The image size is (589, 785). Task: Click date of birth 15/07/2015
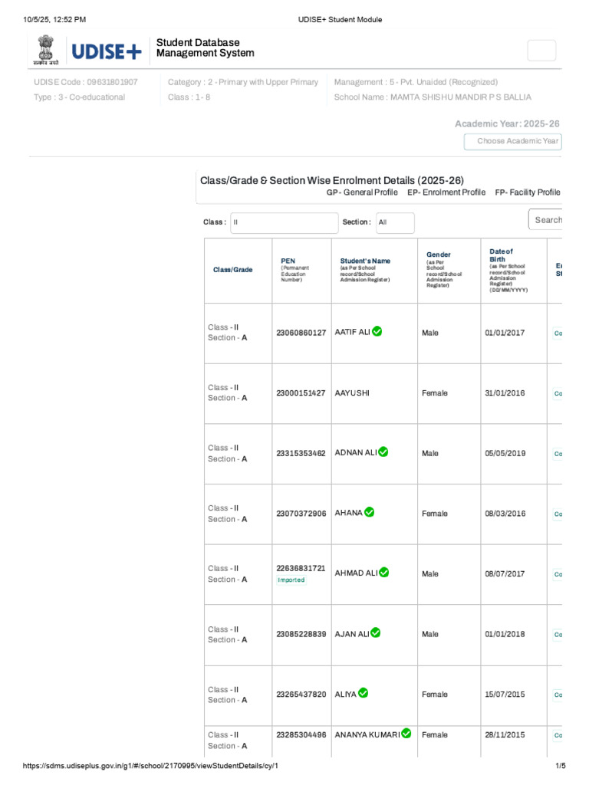click(x=505, y=695)
